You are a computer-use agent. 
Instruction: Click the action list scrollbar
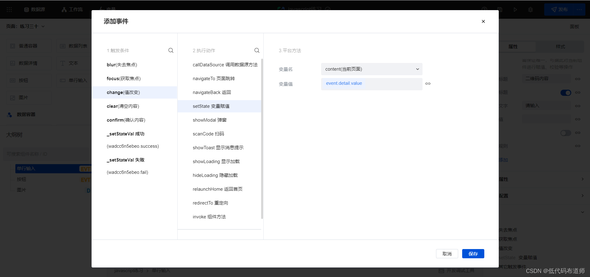(x=262, y=138)
